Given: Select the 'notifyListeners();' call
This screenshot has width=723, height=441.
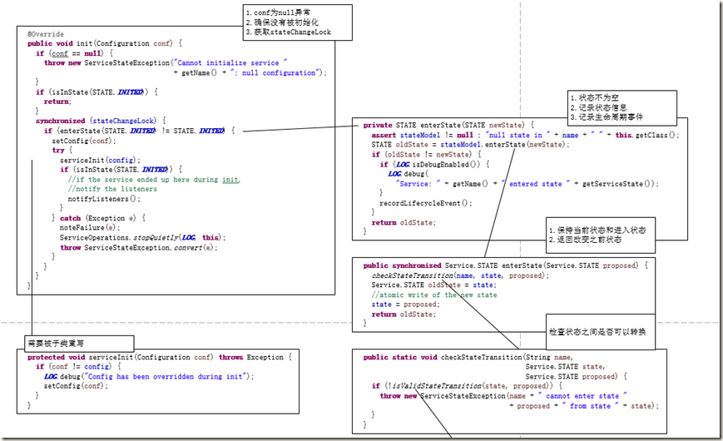Looking at the screenshot, I should click(104, 199).
